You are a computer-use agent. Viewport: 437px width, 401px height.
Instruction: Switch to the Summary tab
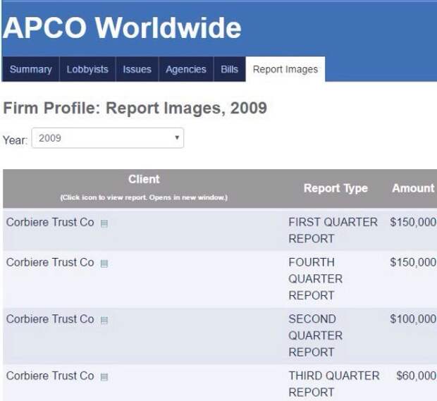coord(30,69)
